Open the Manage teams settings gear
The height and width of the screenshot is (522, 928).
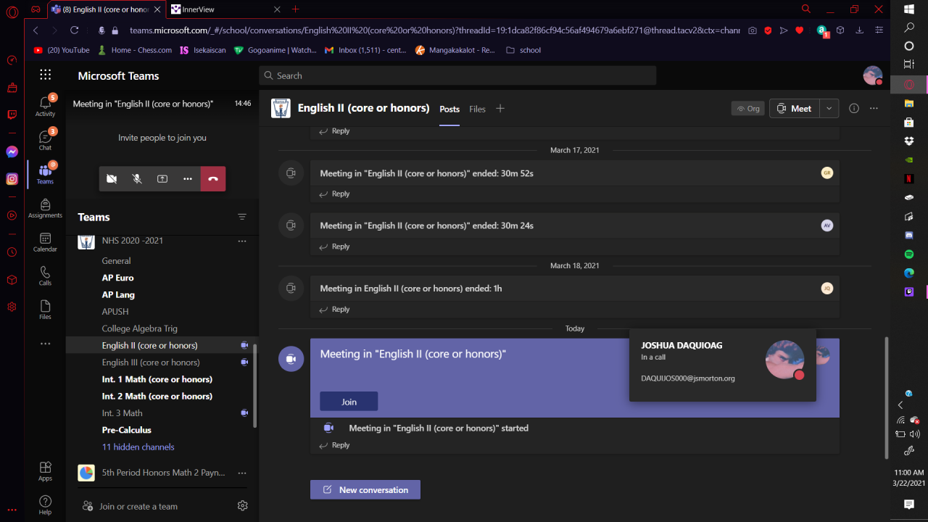tap(243, 505)
